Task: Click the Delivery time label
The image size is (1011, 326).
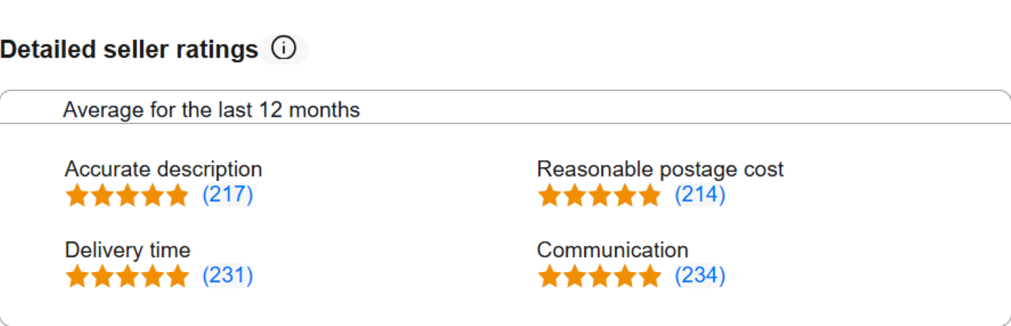Action: pyautogui.click(x=127, y=250)
